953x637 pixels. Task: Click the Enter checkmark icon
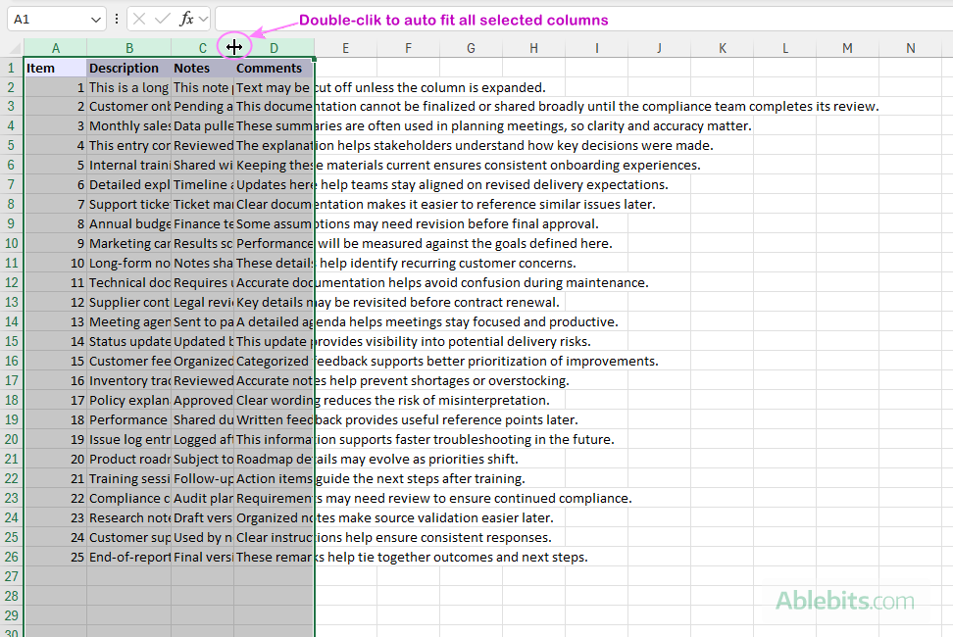(x=163, y=19)
